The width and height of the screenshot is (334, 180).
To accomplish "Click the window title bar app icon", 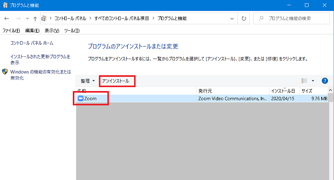I will coord(5,5).
